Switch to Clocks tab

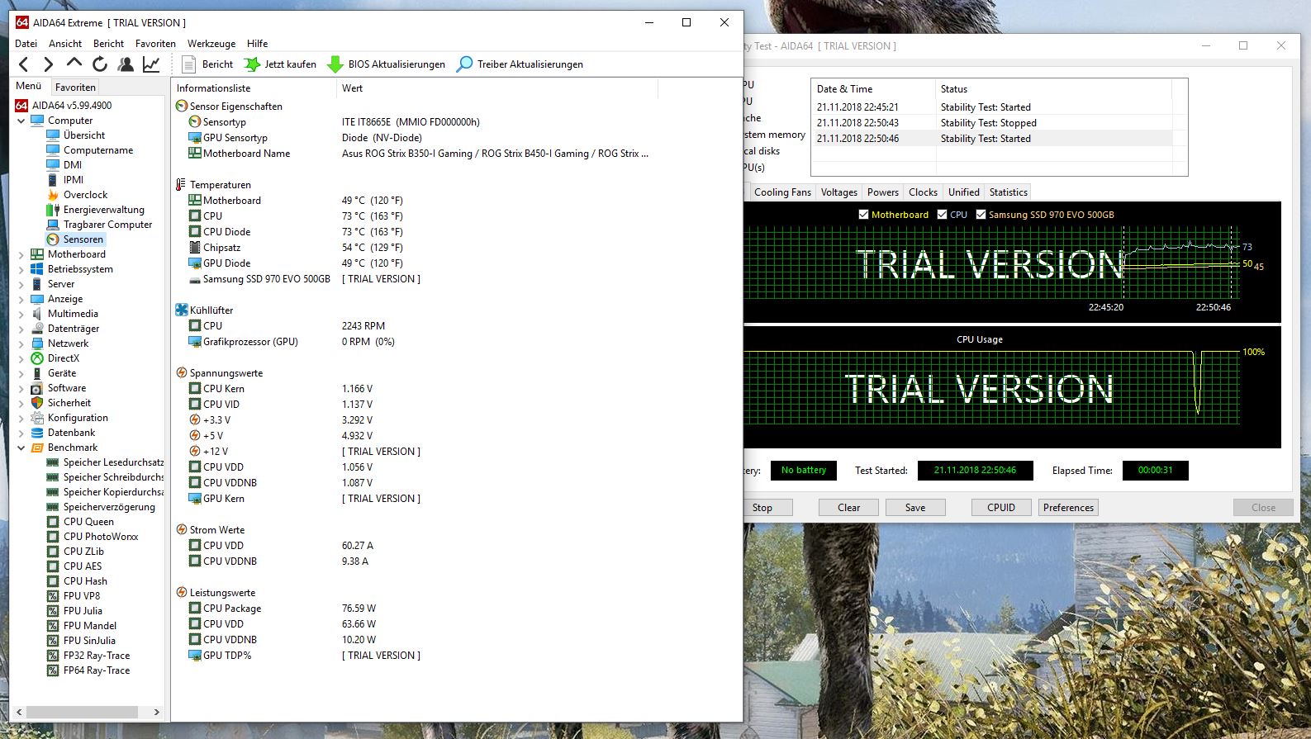(x=923, y=192)
